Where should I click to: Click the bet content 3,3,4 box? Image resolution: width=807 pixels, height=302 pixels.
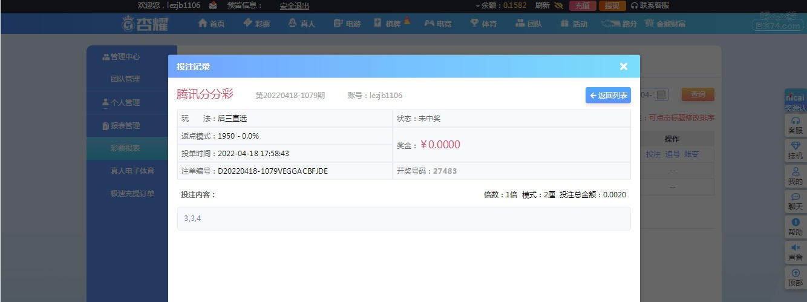[404, 218]
